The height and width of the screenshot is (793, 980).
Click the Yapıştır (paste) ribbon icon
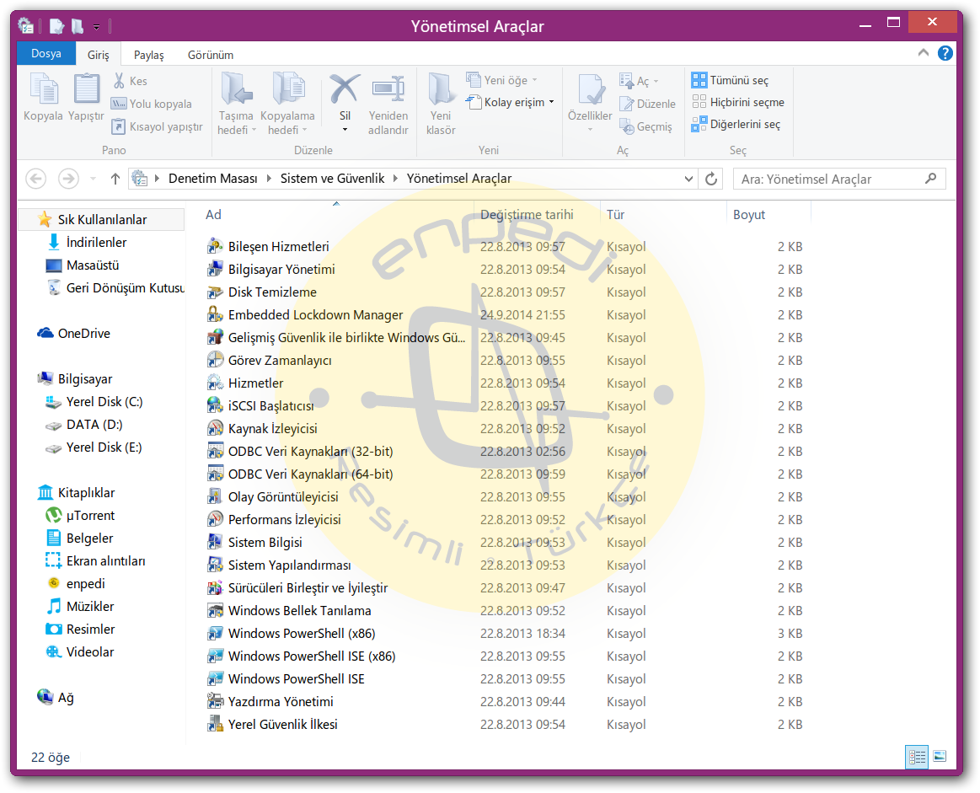point(86,88)
